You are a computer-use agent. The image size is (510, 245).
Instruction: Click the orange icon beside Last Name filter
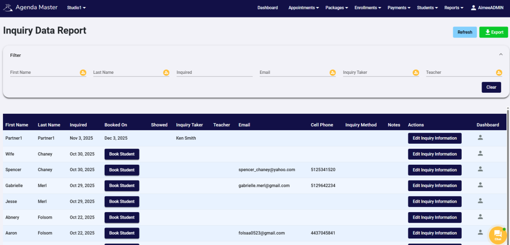click(x=166, y=73)
